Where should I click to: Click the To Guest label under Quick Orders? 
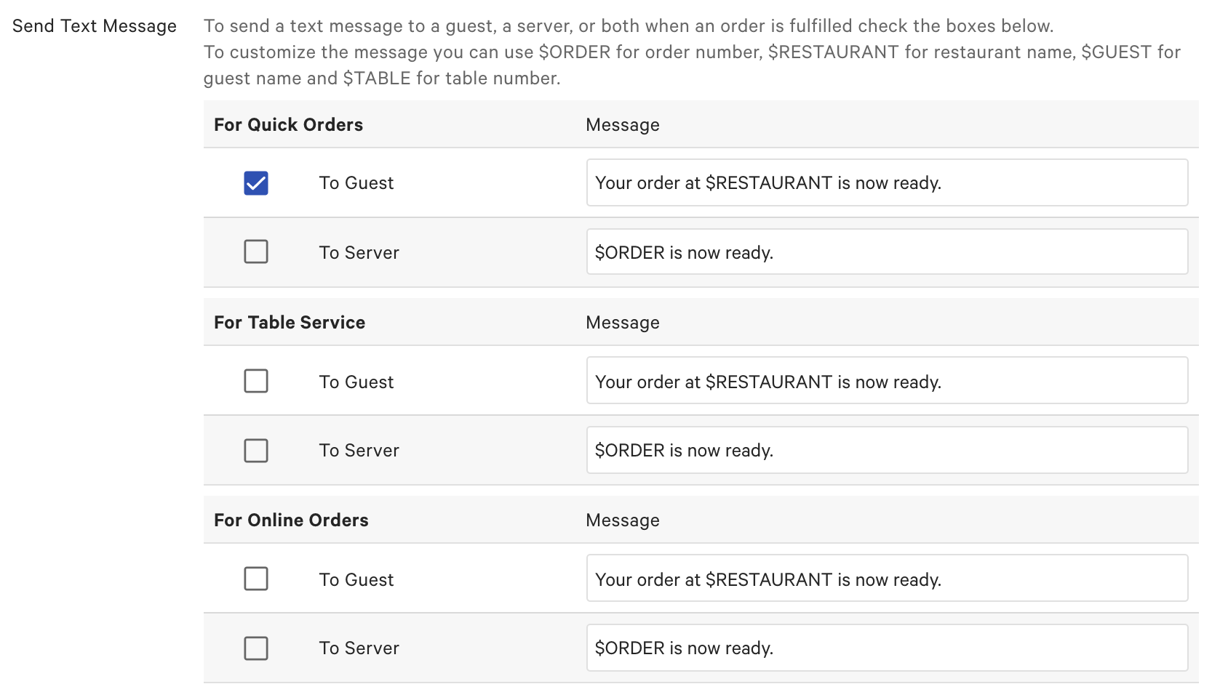(x=356, y=183)
